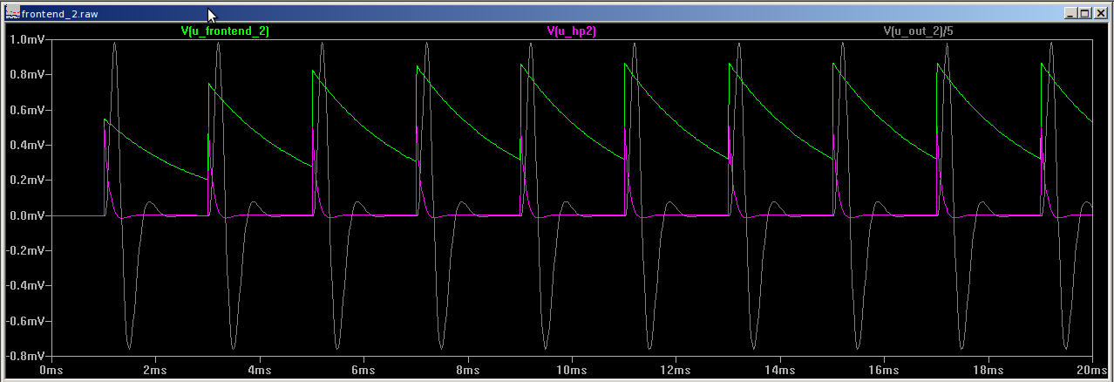
Task: Click the 0.0mV vertical axis label
Action: (26, 215)
